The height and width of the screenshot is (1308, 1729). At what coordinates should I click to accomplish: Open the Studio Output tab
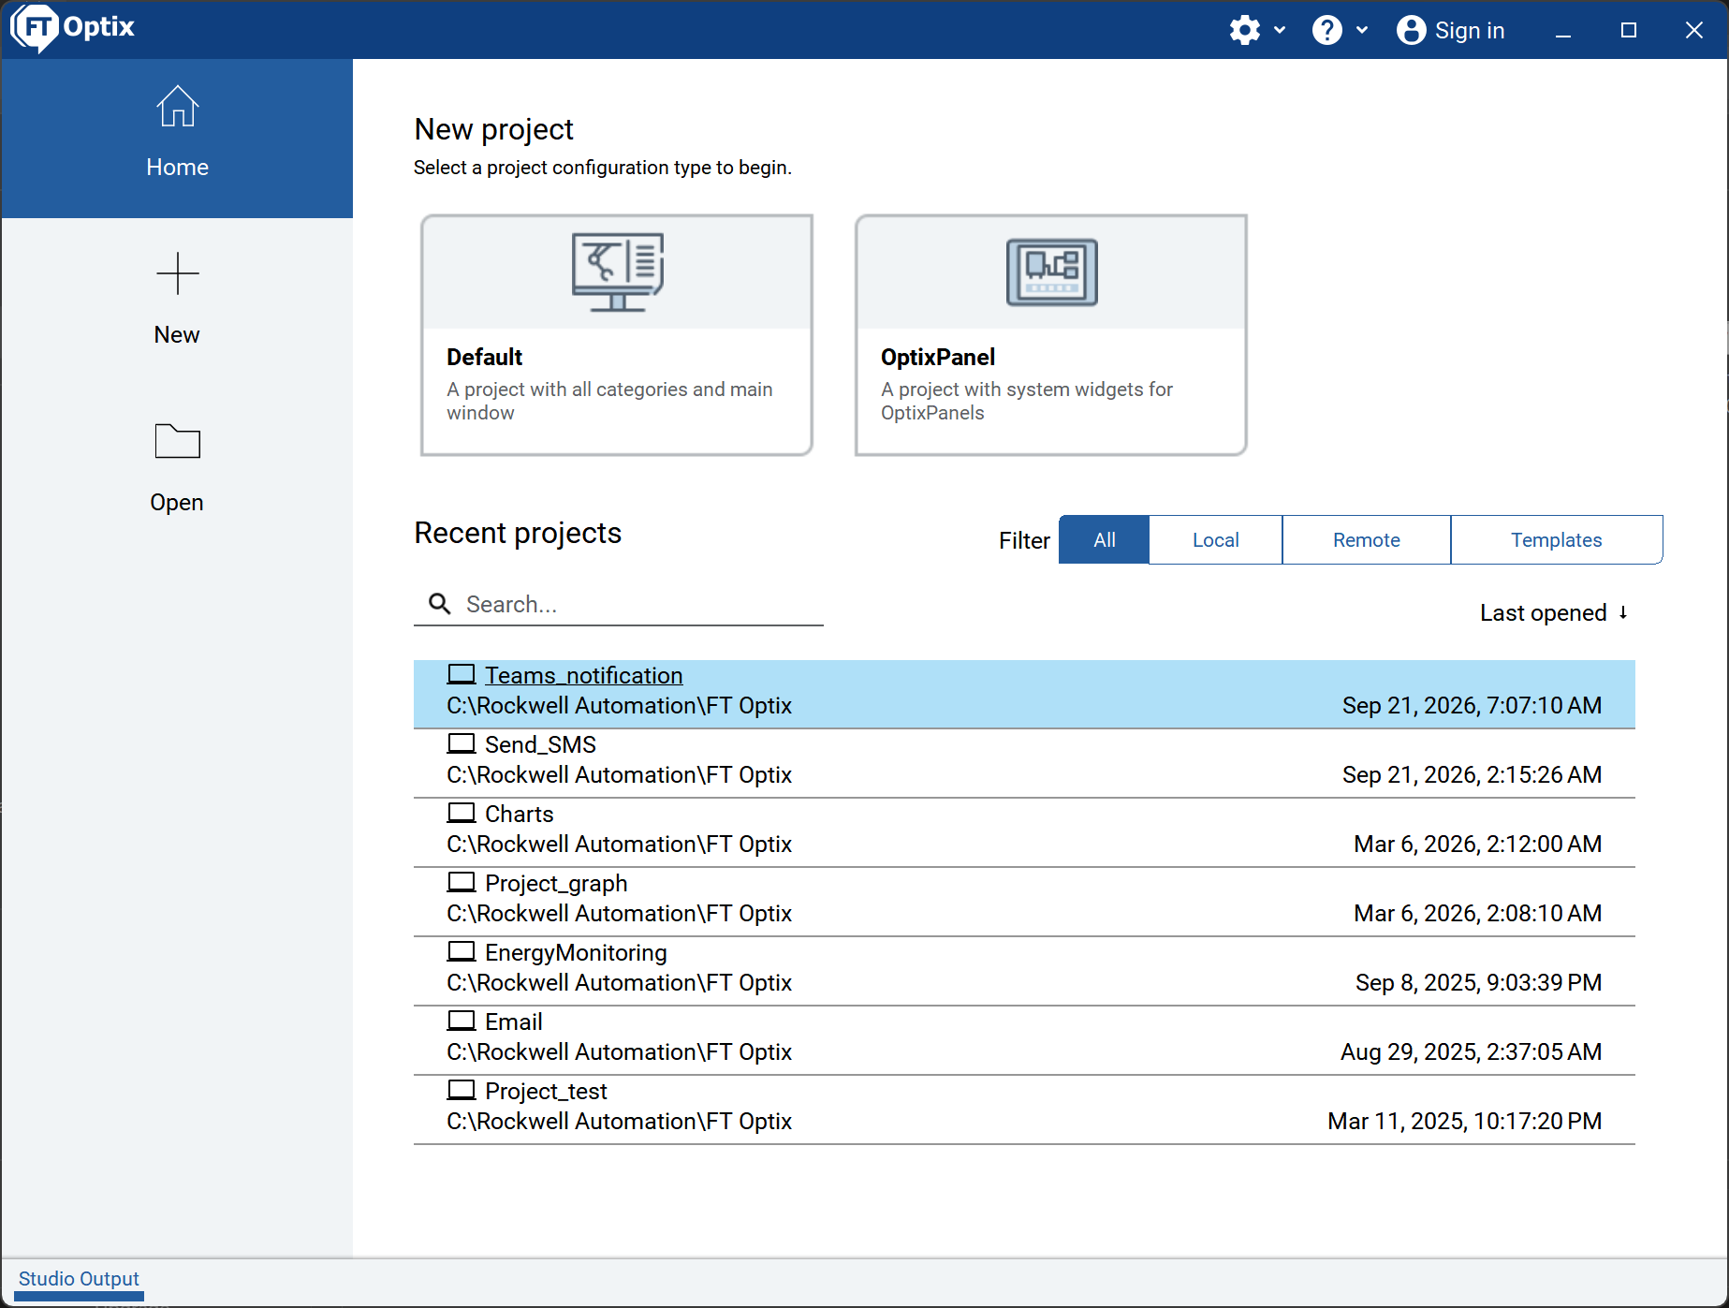coord(79,1279)
